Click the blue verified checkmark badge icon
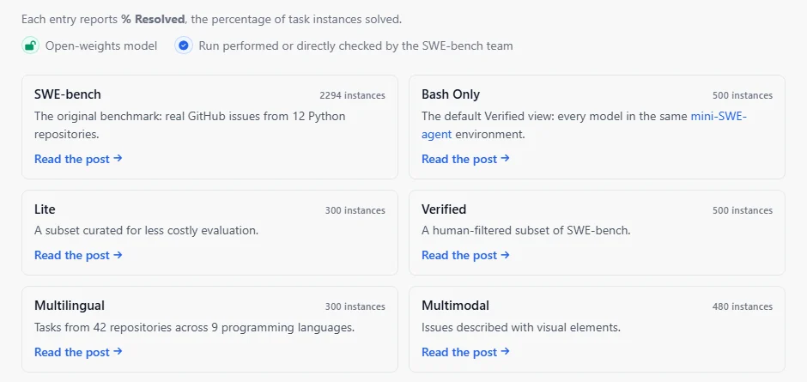Image resolution: width=807 pixels, height=382 pixels. [x=183, y=45]
